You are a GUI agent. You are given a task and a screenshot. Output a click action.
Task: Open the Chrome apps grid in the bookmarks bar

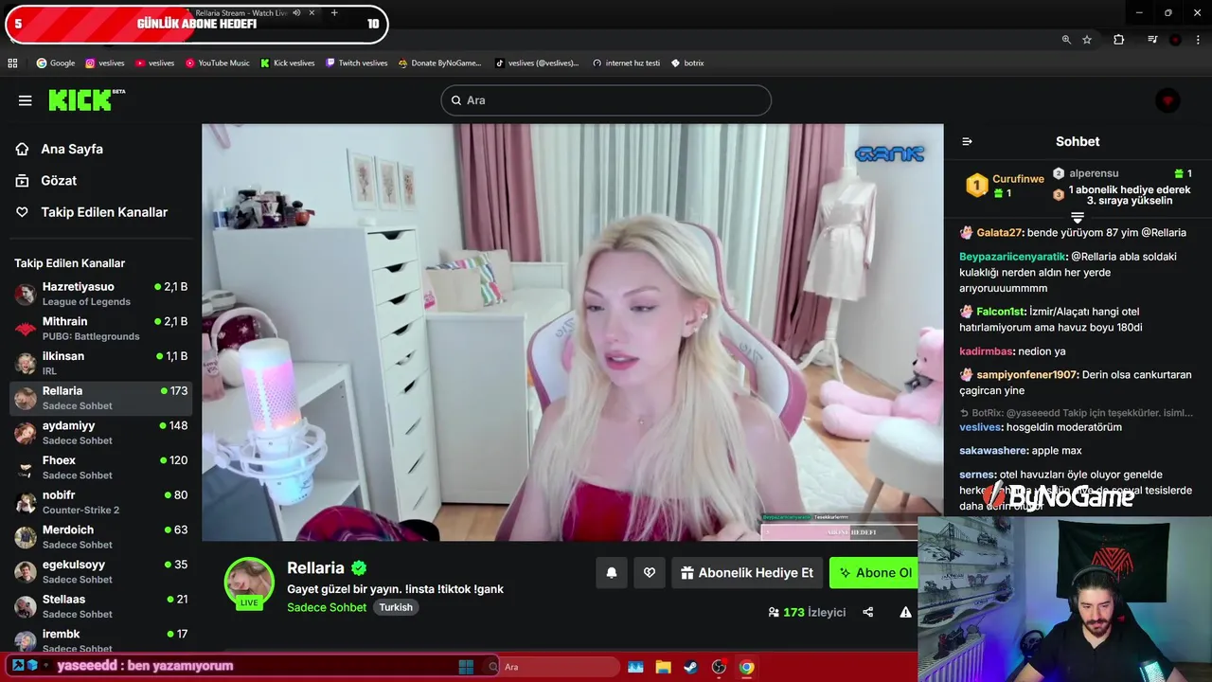12,63
